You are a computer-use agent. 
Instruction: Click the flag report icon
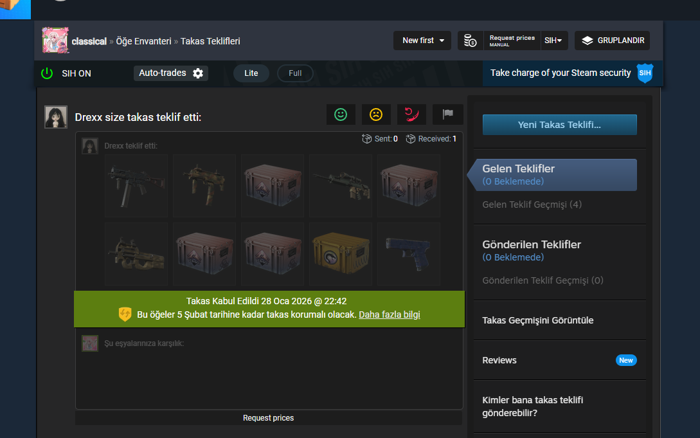tap(447, 114)
